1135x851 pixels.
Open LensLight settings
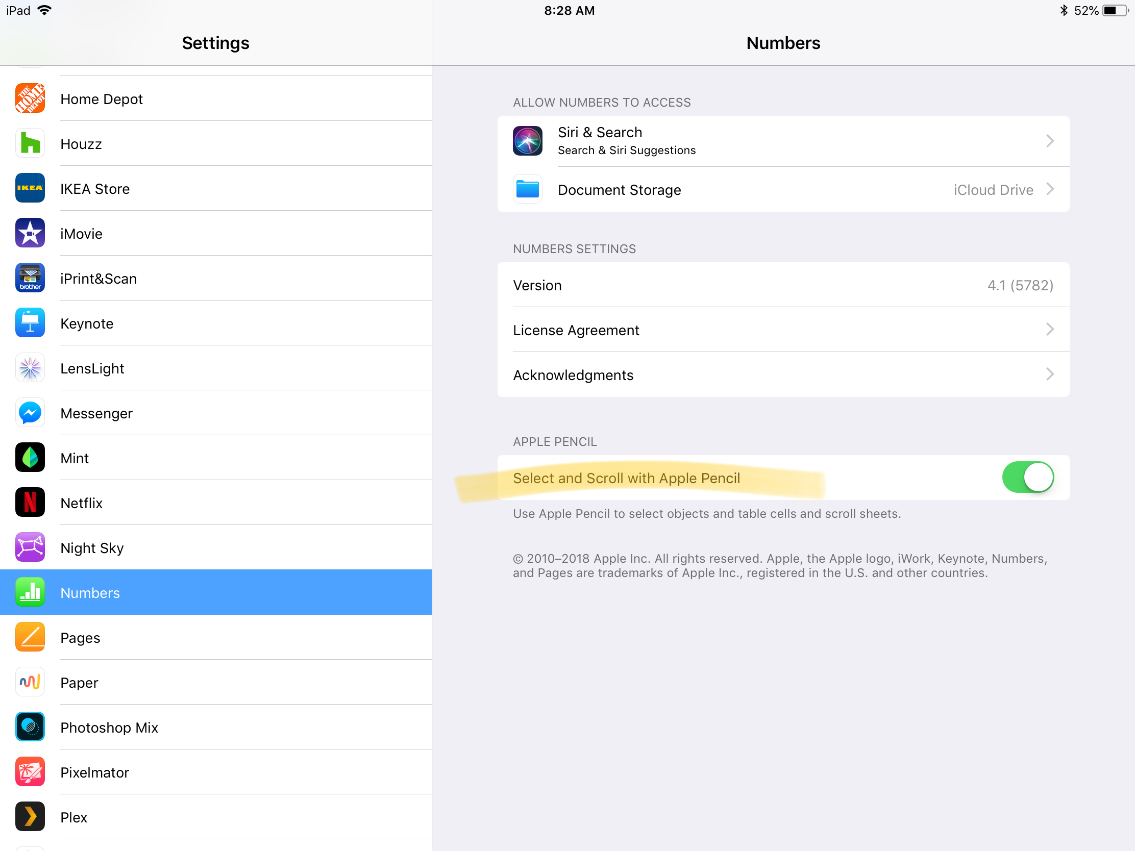215,368
